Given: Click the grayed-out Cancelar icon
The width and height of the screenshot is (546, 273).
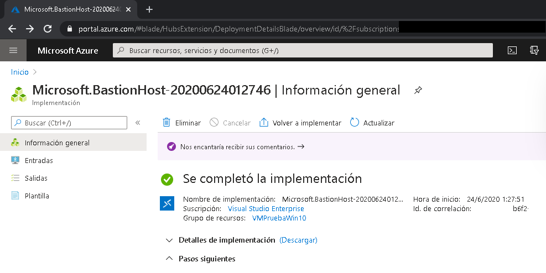Looking at the screenshot, I should [x=214, y=123].
